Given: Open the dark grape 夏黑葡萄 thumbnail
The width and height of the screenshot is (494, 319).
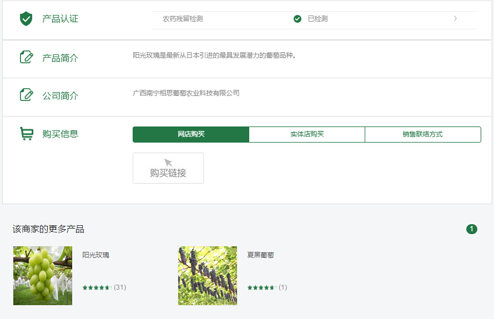Looking at the screenshot, I should tap(208, 276).
